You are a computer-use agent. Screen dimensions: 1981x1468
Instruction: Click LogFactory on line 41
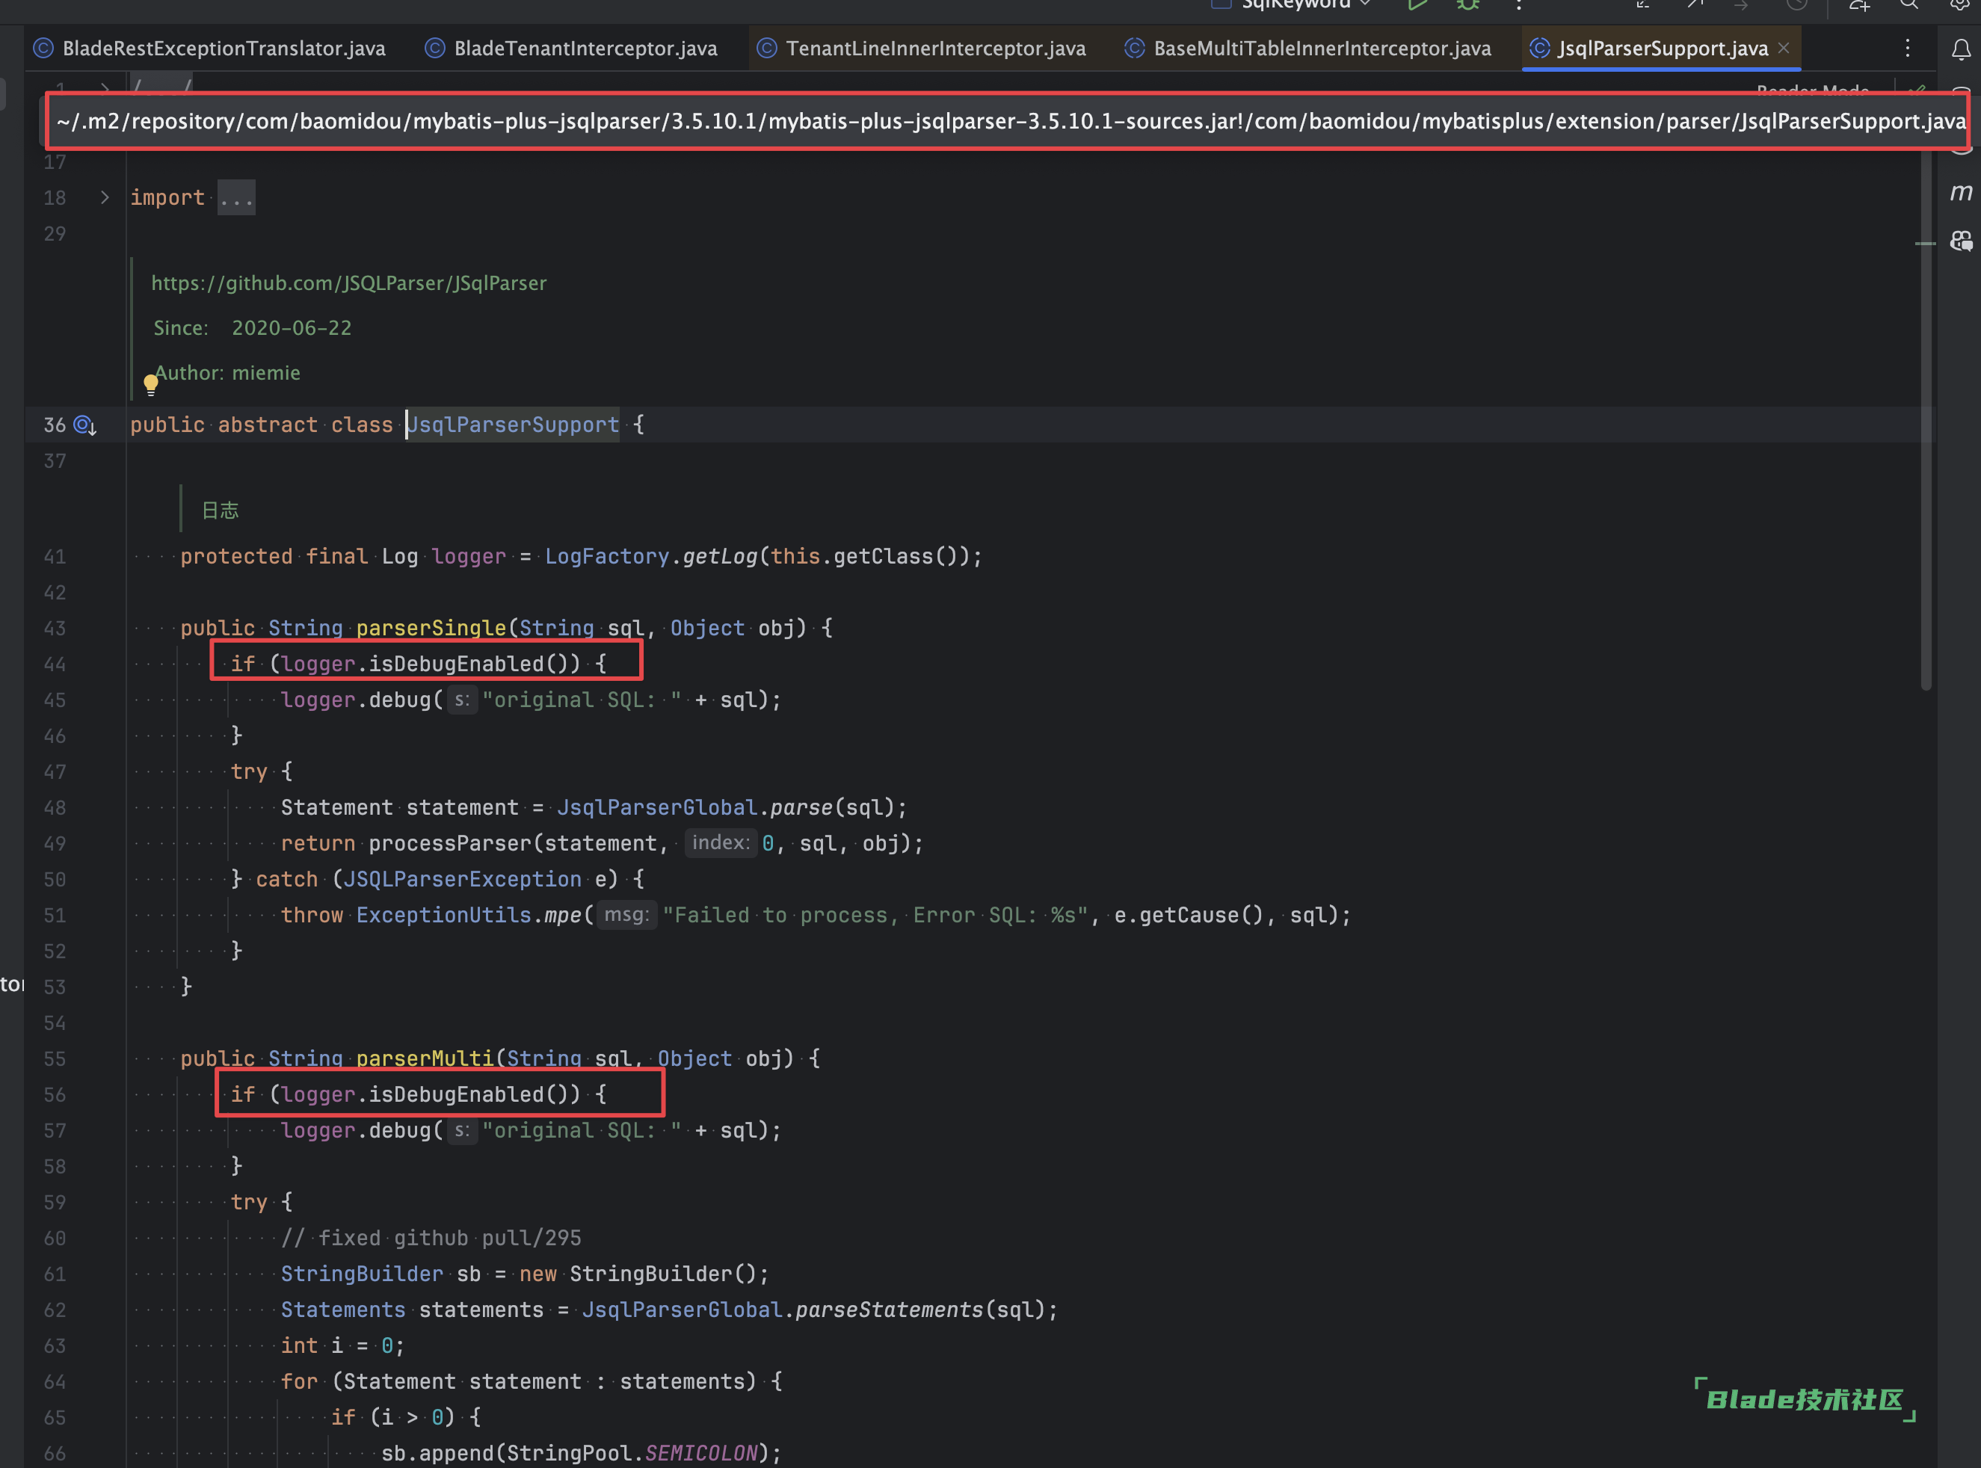[607, 556]
